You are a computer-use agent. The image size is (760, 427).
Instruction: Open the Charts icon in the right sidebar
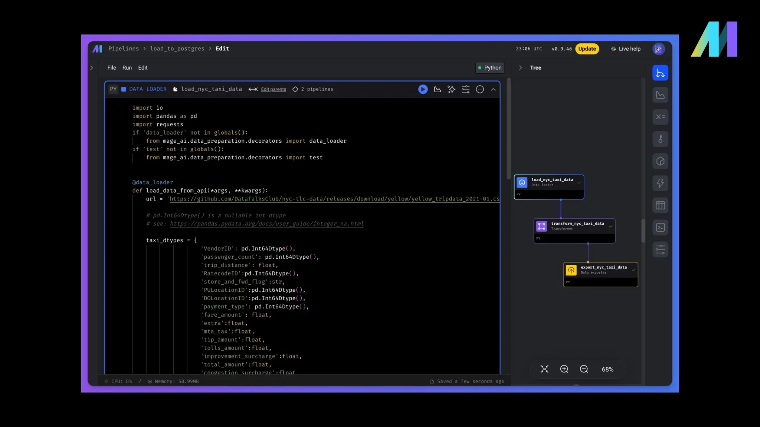[660, 95]
